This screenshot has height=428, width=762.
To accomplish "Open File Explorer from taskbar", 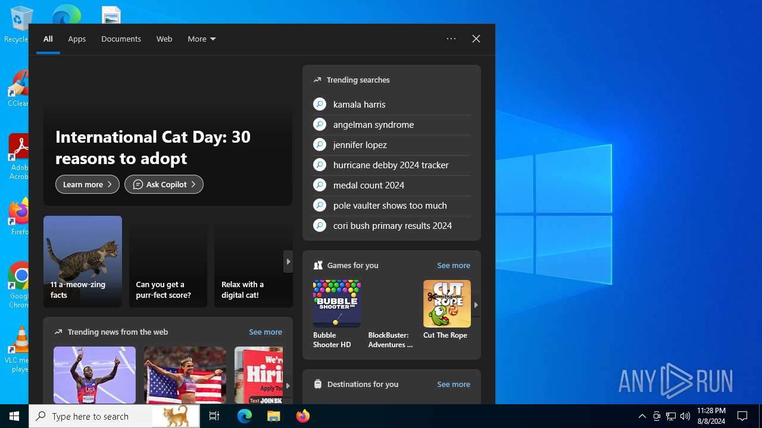I will pos(273,416).
